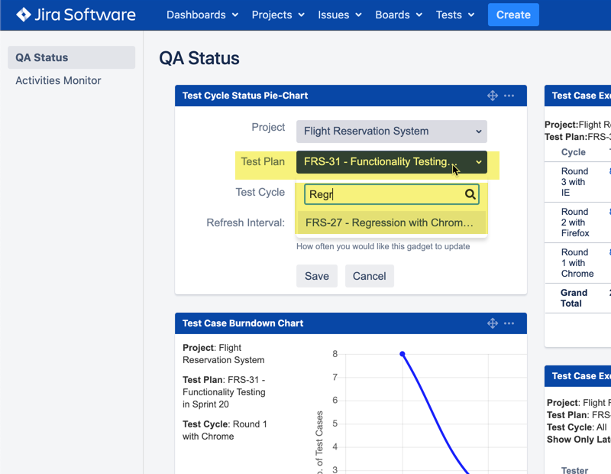Screen dimensions: 611x474
Task: Click the search magnifier in Test Cycle field
Action: (x=470, y=195)
